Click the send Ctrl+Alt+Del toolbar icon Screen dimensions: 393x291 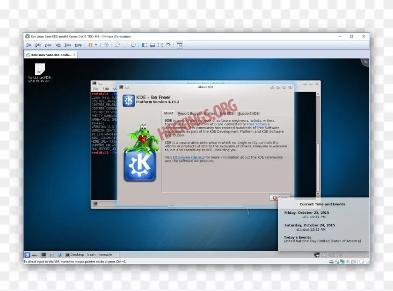coord(106,45)
